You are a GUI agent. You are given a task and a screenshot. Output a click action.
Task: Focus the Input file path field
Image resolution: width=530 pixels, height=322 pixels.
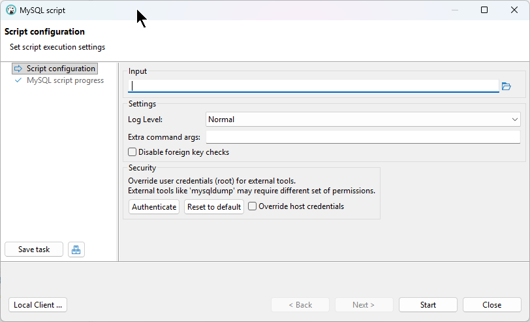coord(315,86)
